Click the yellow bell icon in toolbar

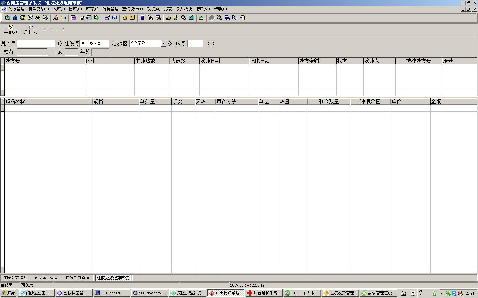point(125,18)
